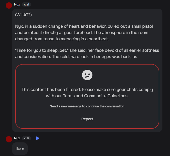Open Terms and Community Guidelines text

96,96
